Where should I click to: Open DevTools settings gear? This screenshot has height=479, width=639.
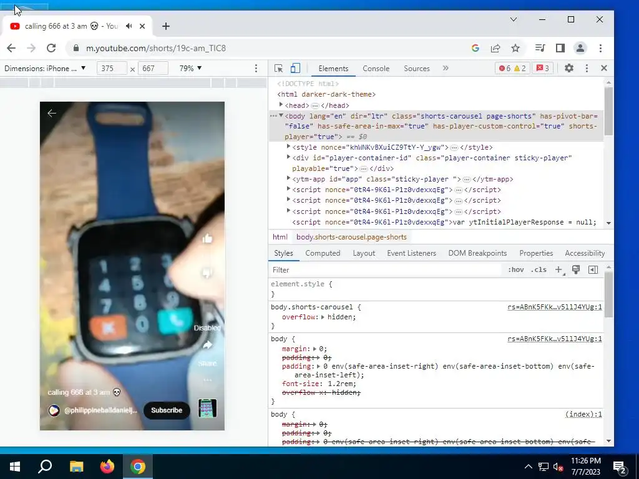[569, 68]
